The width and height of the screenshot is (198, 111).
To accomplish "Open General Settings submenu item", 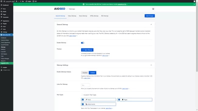I will click(x=5, y=40).
